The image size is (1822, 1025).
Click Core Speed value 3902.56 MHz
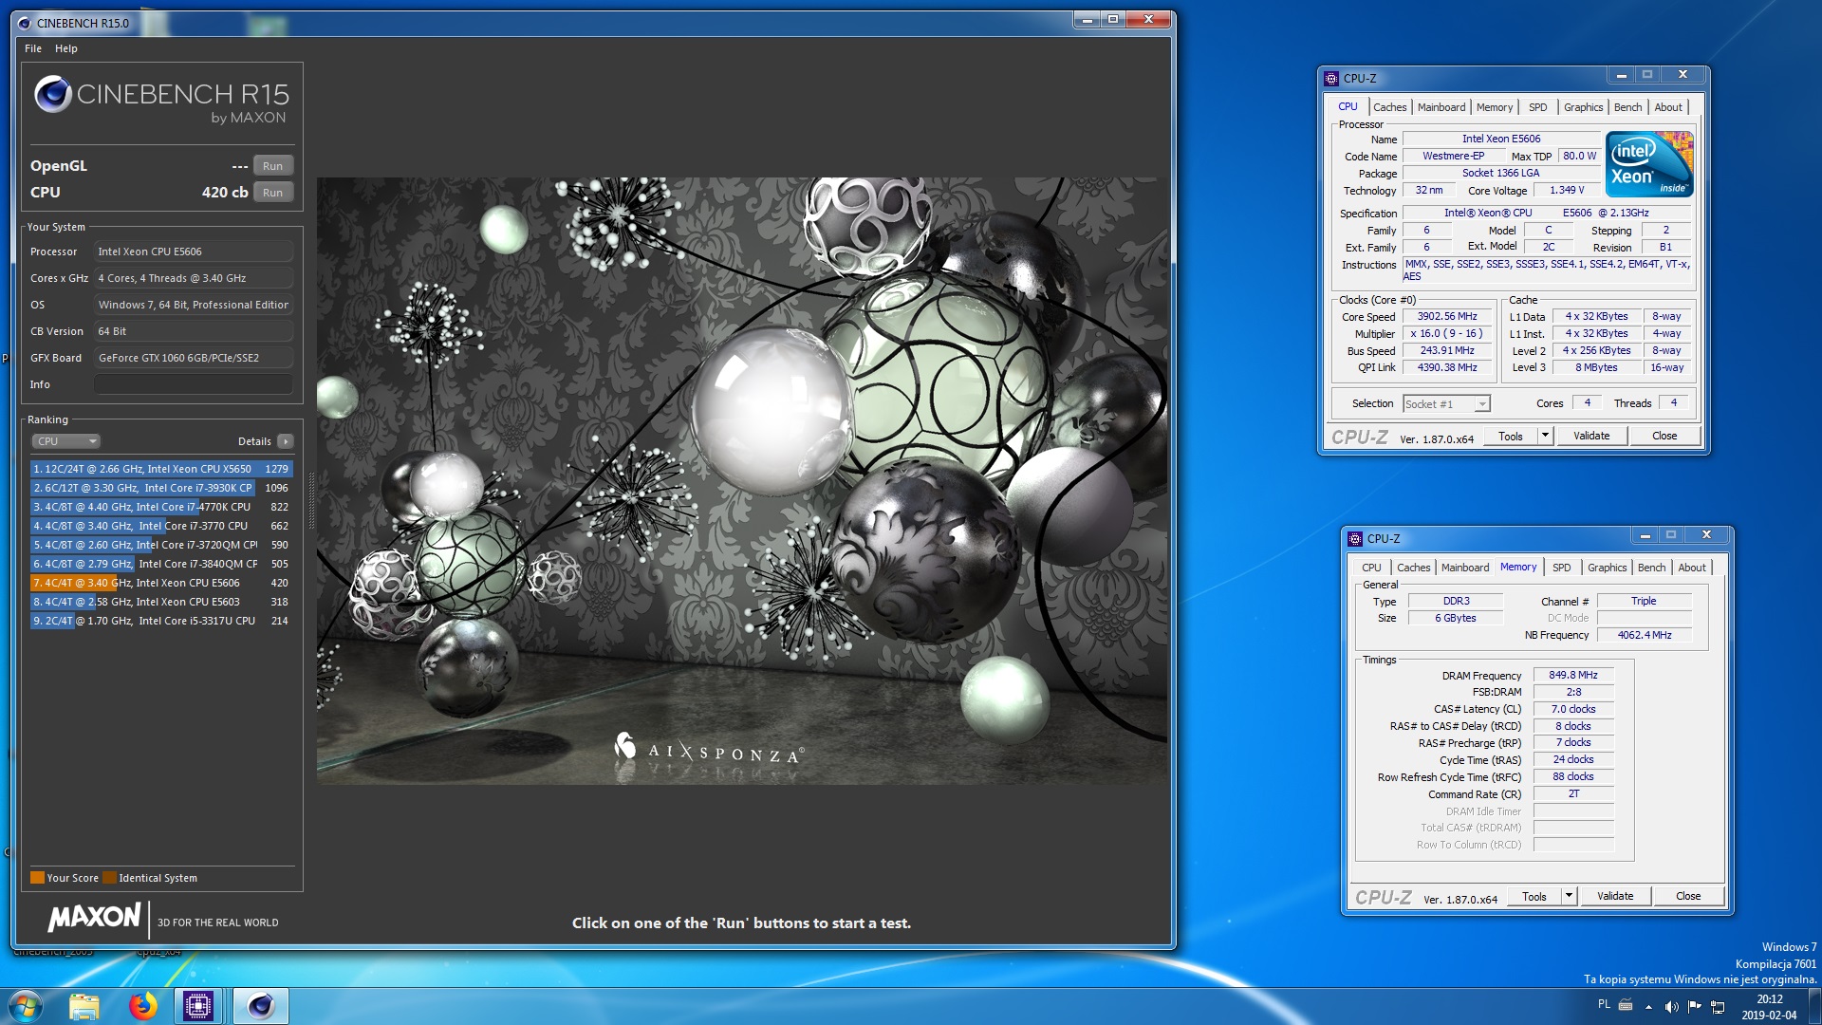click(1447, 317)
